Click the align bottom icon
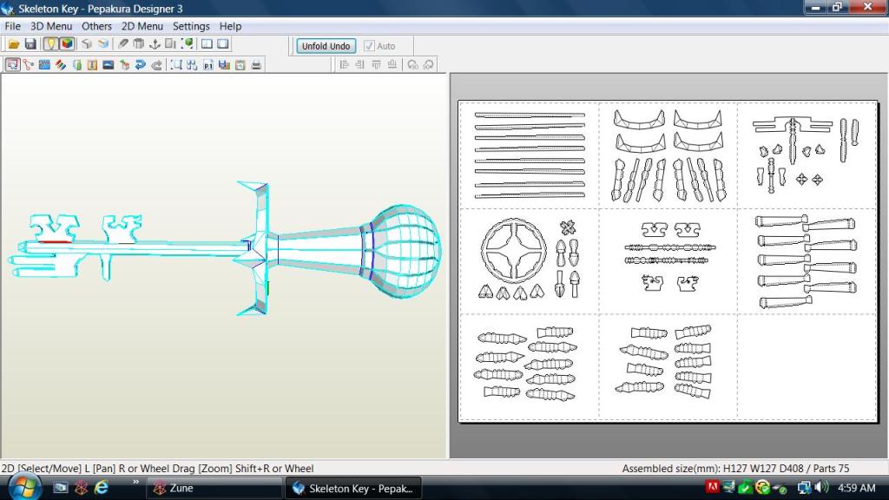889x500 pixels. (x=392, y=64)
